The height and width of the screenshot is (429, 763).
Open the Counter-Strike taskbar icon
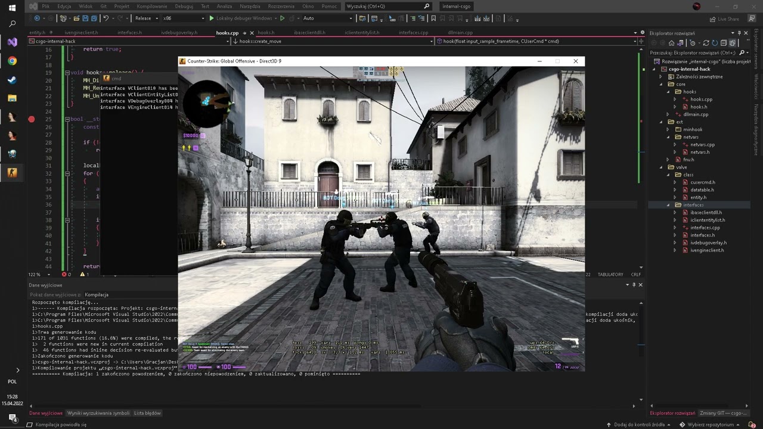12,173
